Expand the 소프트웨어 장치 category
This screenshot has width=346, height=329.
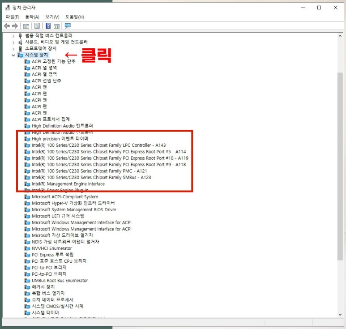pyautogui.click(x=13, y=49)
